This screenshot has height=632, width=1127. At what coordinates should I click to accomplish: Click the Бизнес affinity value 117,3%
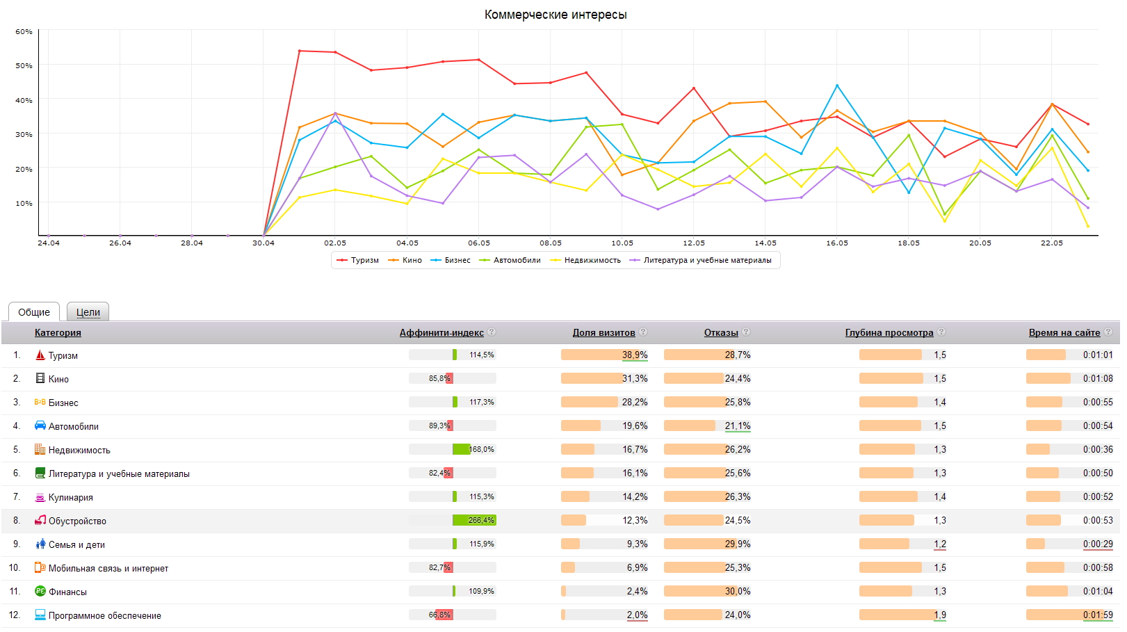482,402
